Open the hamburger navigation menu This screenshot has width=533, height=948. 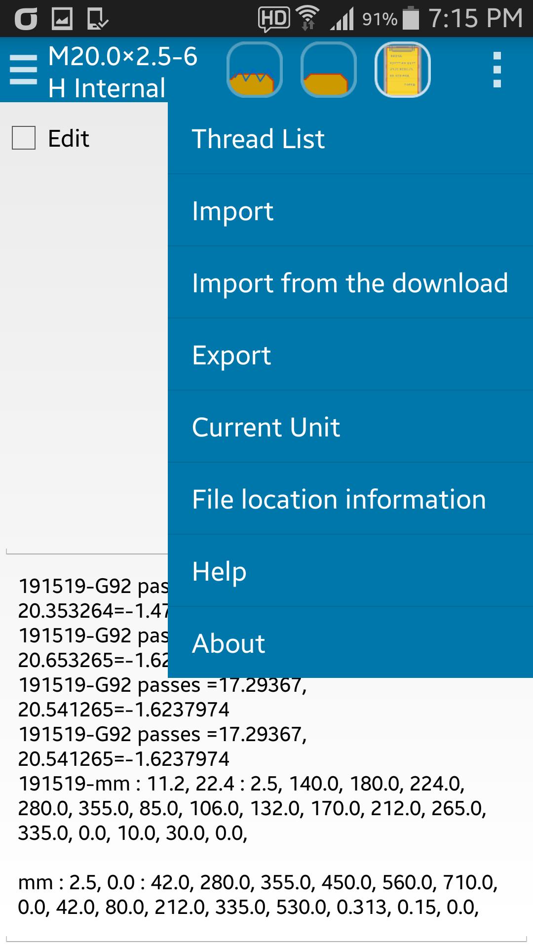click(x=23, y=69)
